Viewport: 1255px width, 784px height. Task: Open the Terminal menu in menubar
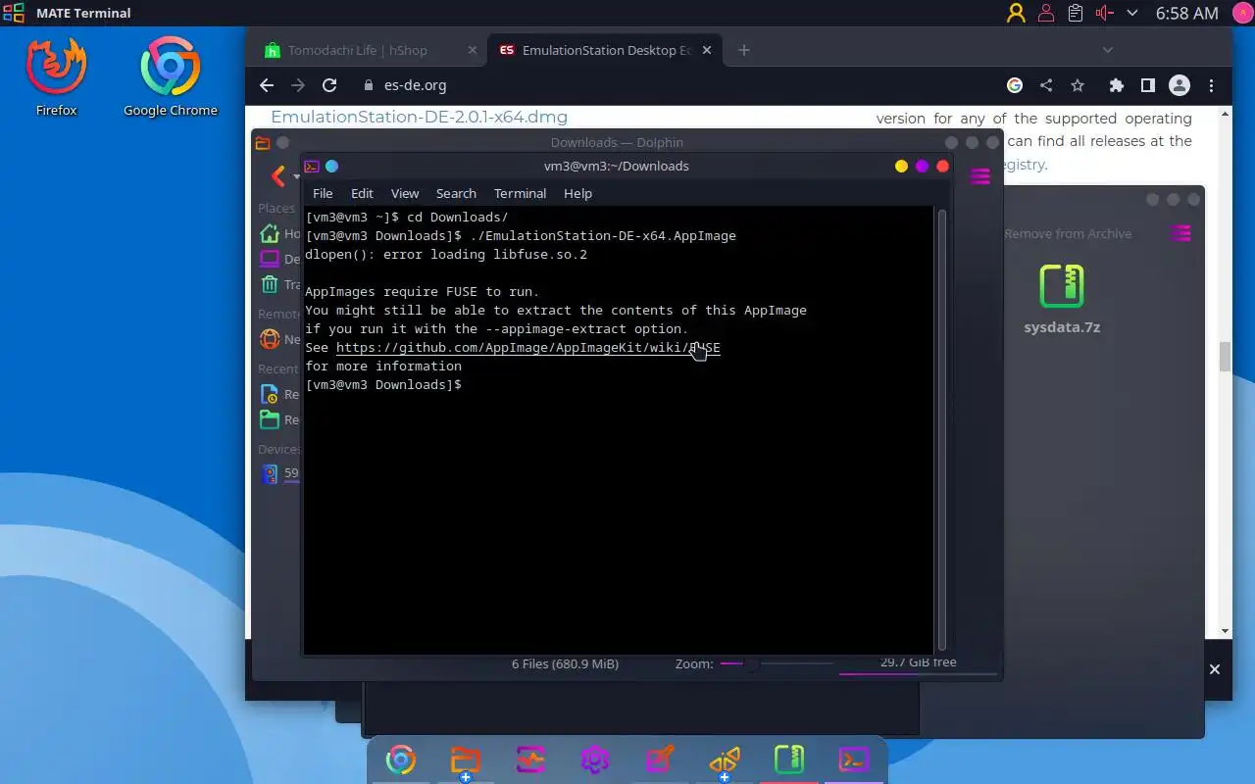pos(520,193)
